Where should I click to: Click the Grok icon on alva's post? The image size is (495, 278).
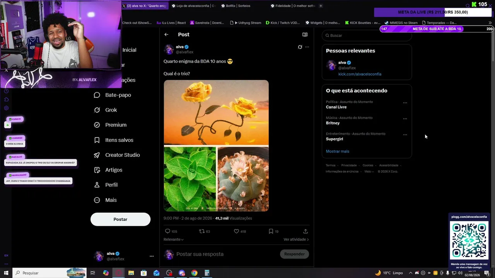click(x=300, y=47)
